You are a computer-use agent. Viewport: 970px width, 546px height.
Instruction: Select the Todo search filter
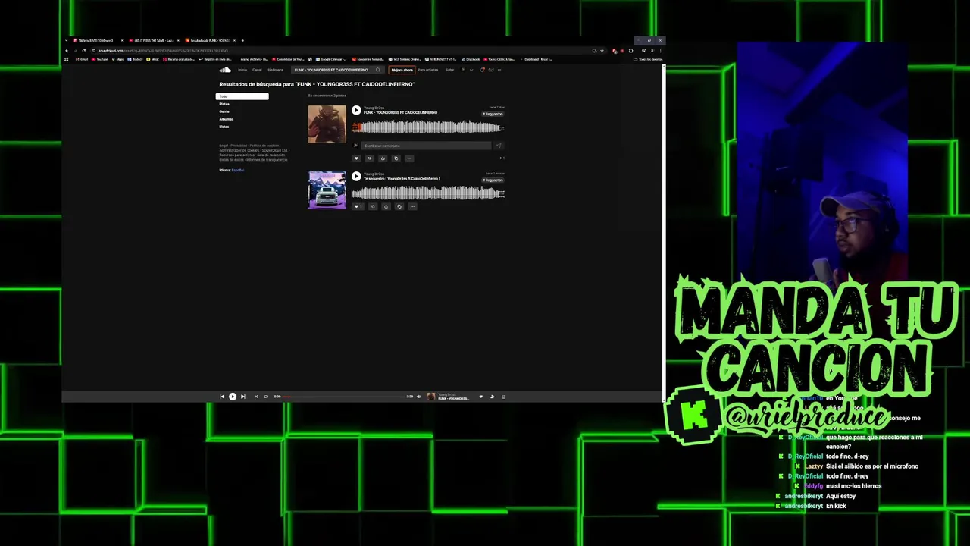242,96
